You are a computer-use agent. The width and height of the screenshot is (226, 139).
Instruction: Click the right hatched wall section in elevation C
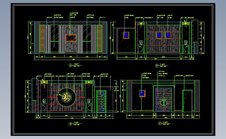(x=197, y=96)
